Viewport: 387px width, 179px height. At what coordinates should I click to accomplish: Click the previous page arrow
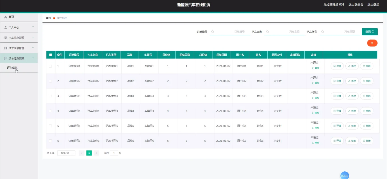click(82, 153)
